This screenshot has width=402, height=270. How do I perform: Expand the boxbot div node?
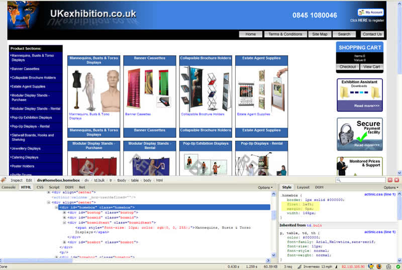[x=64, y=242]
